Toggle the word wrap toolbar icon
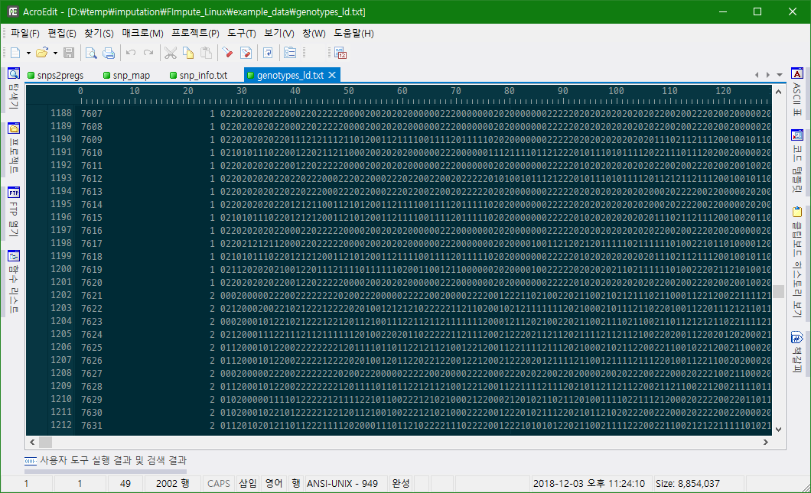This screenshot has height=493, width=811. [268, 53]
